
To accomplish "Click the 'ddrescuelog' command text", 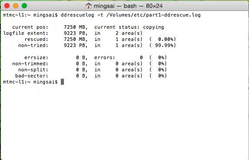I will pos(77,15).
